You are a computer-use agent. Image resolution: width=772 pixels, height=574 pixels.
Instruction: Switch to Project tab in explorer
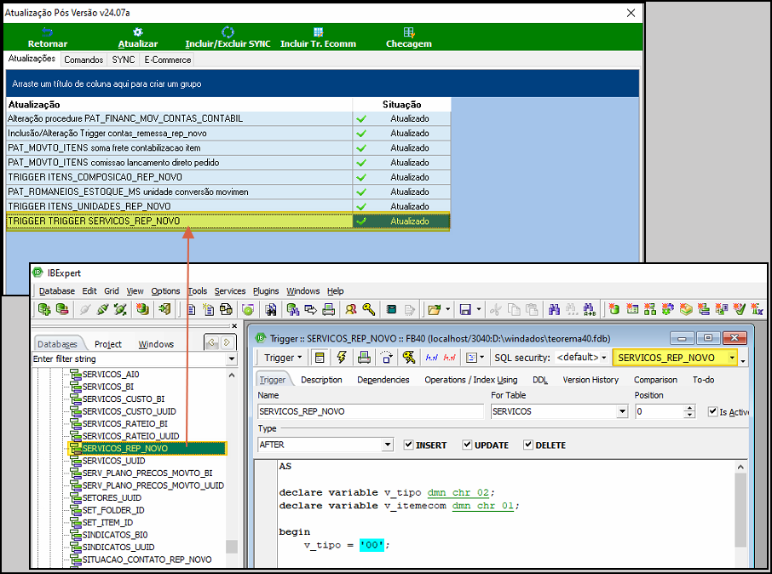[x=108, y=344]
